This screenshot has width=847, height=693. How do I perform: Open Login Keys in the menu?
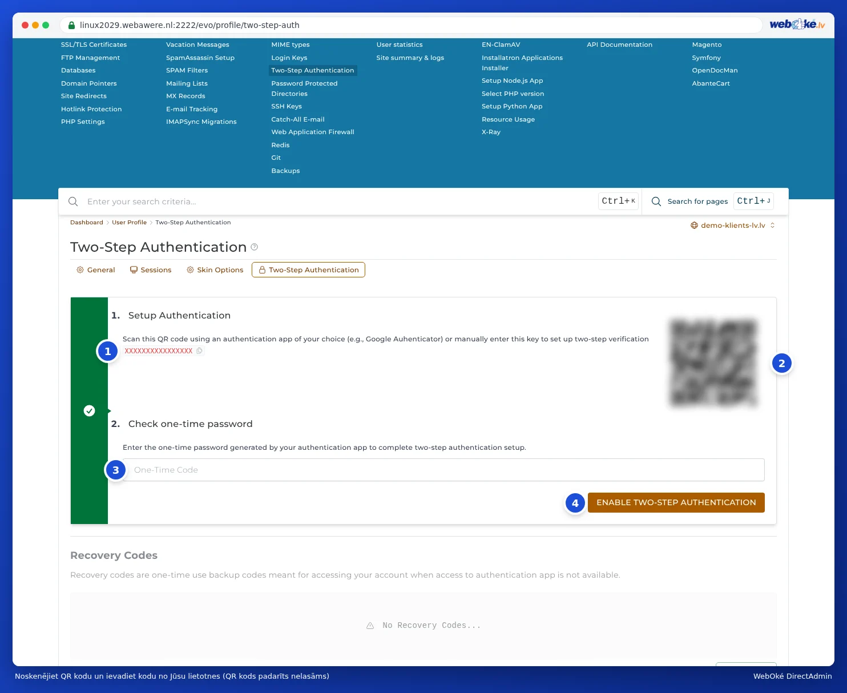(289, 58)
